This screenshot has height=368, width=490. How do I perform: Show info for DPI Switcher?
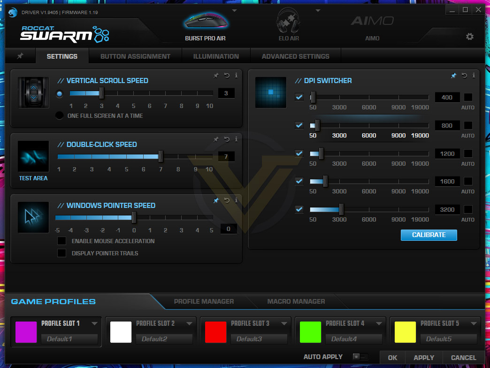tap(474, 75)
